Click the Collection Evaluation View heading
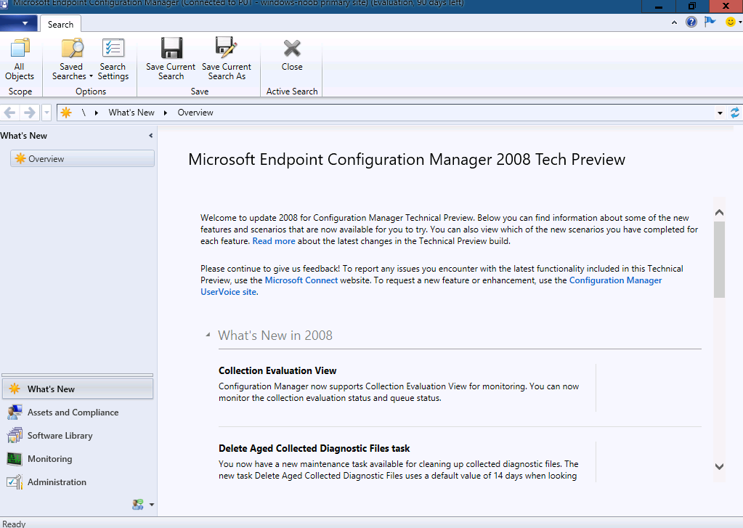 [x=277, y=370]
